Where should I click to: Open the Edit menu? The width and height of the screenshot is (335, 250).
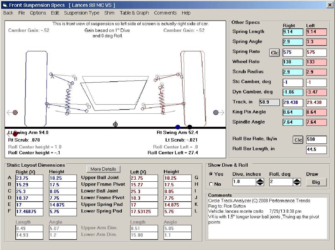[55, 13]
